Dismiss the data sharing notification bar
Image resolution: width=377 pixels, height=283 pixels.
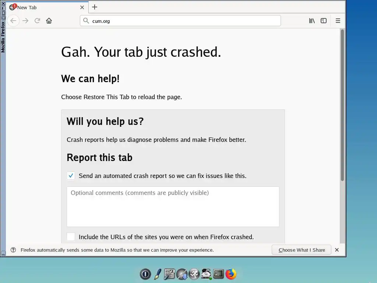click(x=337, y=250)
